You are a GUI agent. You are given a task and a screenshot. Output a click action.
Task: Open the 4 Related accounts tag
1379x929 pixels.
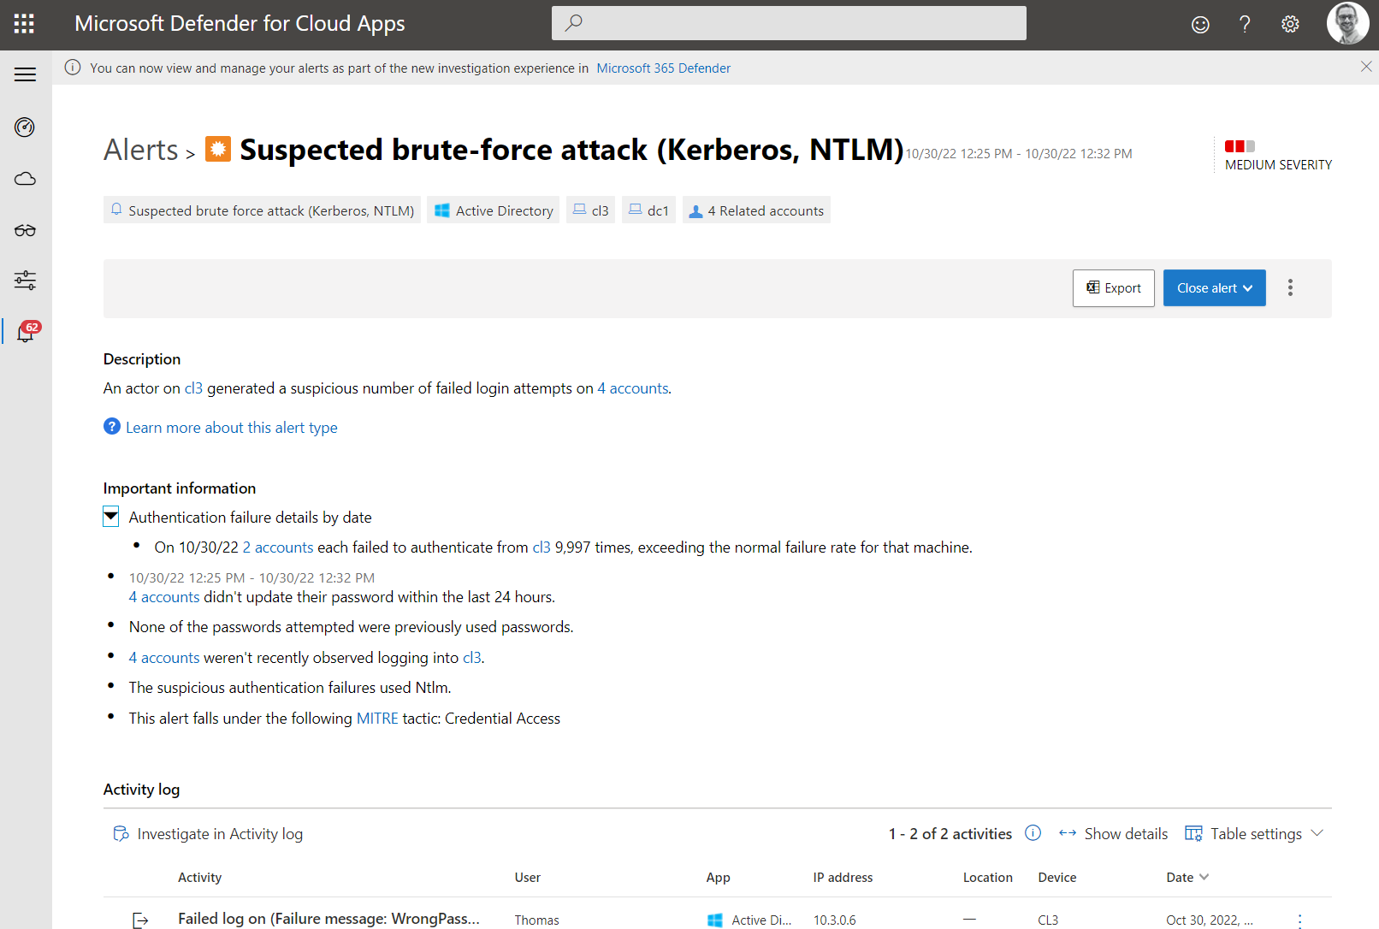click(x=756, y=210)
